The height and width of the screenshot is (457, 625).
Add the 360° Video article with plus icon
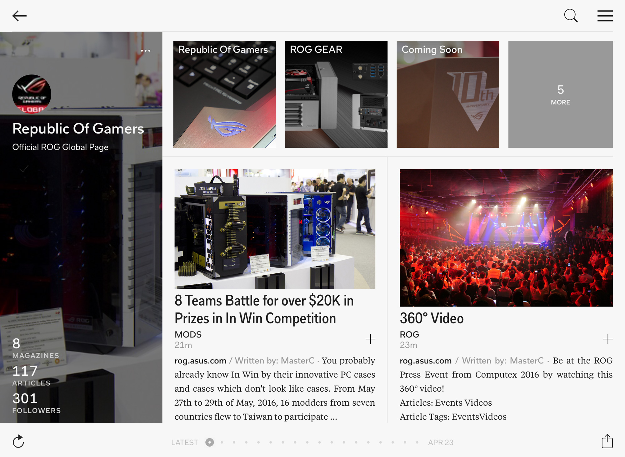[x=607, y=339]
